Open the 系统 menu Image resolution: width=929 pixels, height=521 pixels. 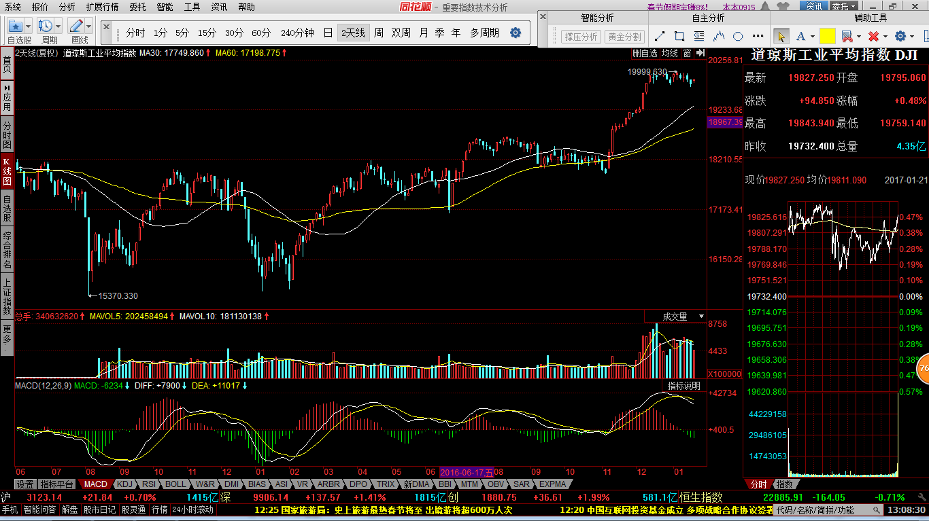coord(12,7)
